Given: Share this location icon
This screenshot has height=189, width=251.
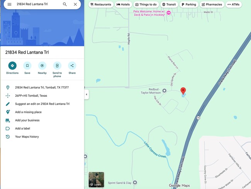Looking at the screenshot, I should pyautogui.click(x=72, y=66).
